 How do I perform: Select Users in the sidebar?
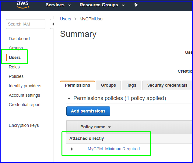15,57
